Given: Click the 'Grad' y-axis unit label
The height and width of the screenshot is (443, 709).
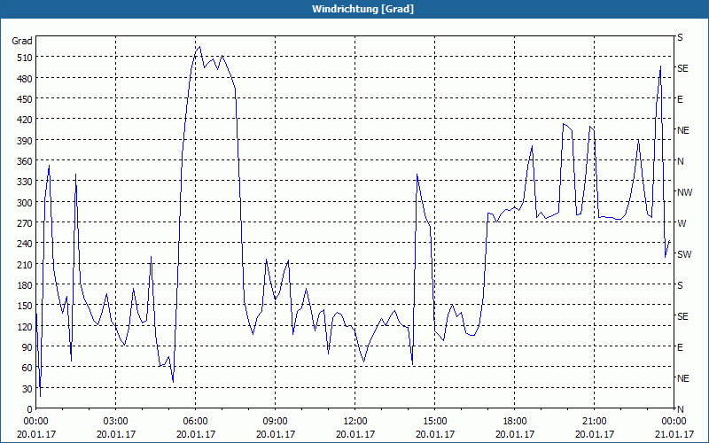Looking at the screenshot, I should click(22, 41).
